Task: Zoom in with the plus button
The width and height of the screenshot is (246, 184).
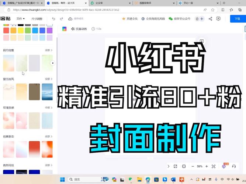Action: pyautogui.click(x=207, y=166)
